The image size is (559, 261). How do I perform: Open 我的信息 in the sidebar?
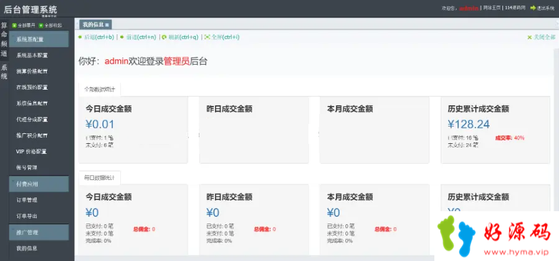point(27,248)
